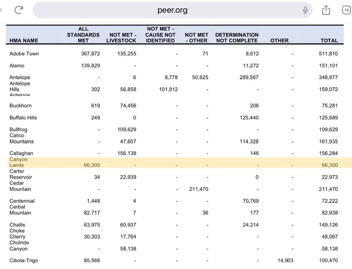Select the Calico Mountains value 114,328
Screen dimensions: 352x269
[x=249, y=141]
